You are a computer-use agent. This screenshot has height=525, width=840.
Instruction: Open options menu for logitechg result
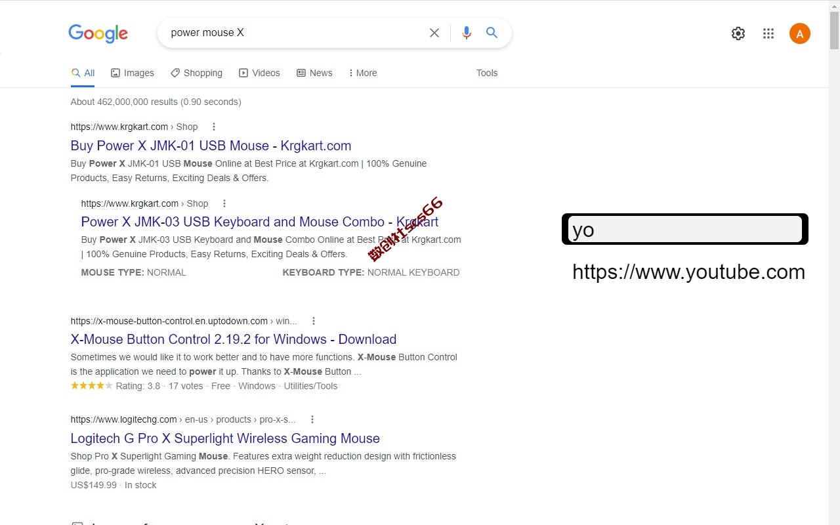point(312,419)
